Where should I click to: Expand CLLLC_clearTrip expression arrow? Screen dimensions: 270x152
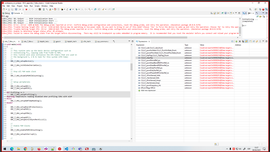[x=139, y=58]
